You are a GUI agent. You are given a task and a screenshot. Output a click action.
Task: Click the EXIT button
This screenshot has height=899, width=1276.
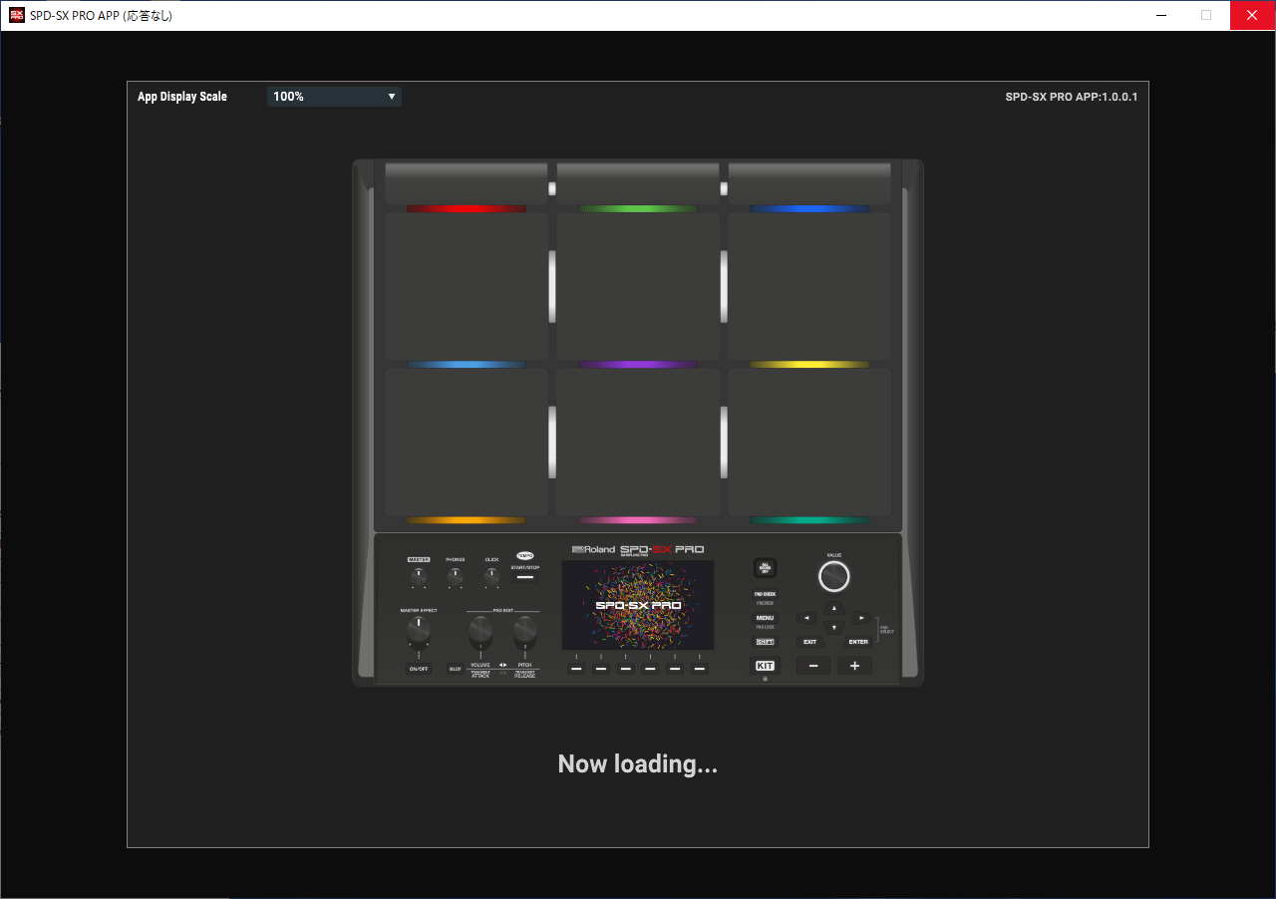[810, 642]
